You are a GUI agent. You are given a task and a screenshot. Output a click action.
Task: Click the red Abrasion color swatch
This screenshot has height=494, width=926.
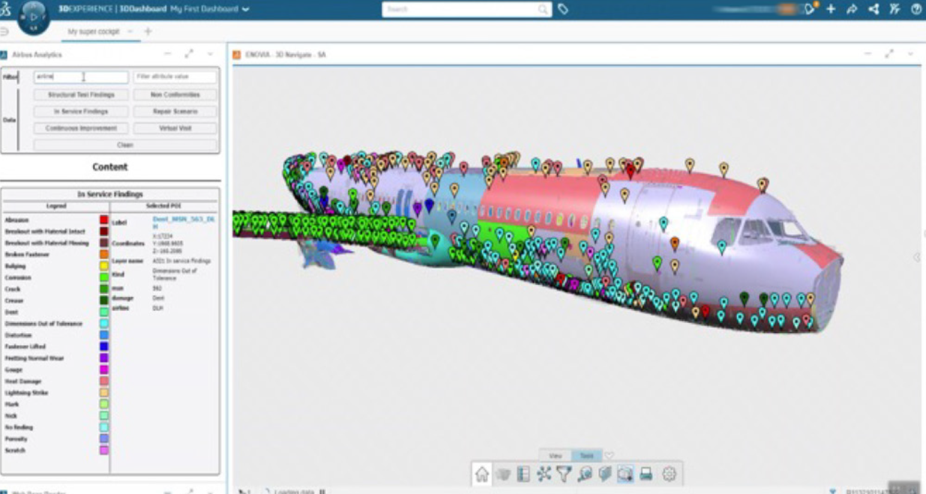(104, 220)
